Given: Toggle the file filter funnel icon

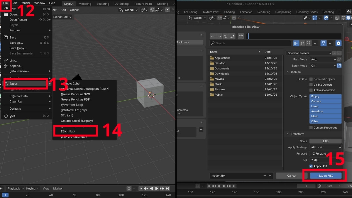Looking at the screenshot, I should click(x=323, y=43).
